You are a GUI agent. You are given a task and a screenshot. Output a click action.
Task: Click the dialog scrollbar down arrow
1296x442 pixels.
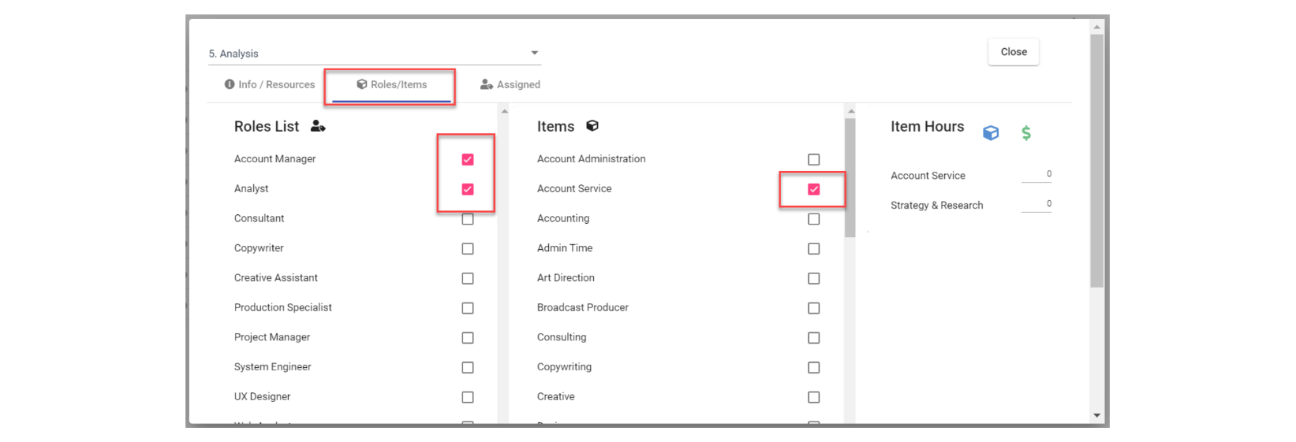(x=1096, y=415)
